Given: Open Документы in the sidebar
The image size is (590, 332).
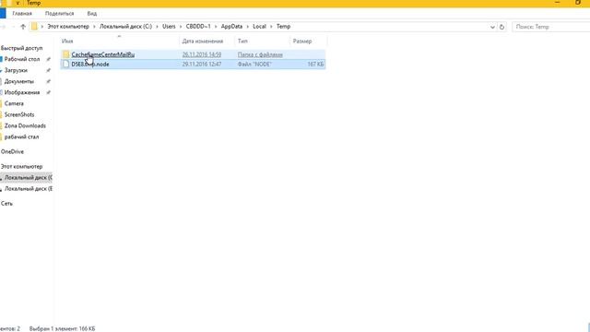Looking at the screenshot, I should click(x=18, y=81).
